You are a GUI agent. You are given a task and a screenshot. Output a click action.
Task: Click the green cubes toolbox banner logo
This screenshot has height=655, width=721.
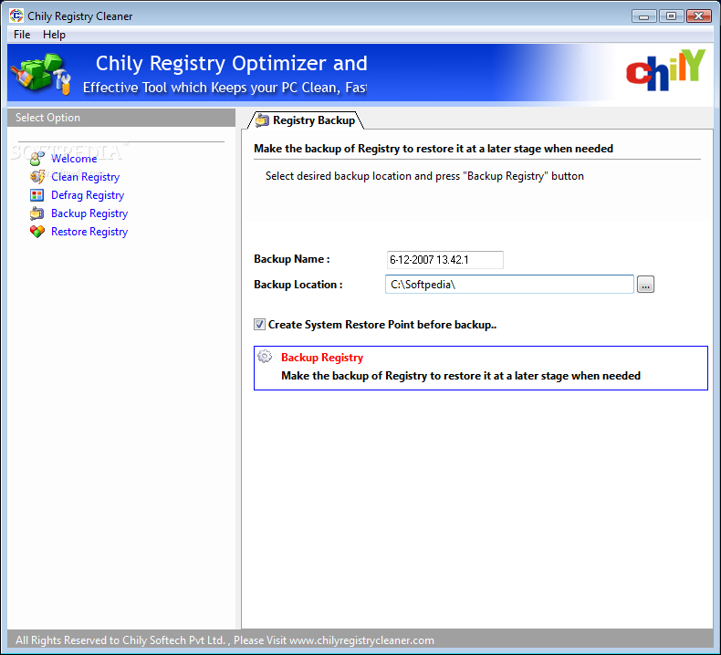41,74
